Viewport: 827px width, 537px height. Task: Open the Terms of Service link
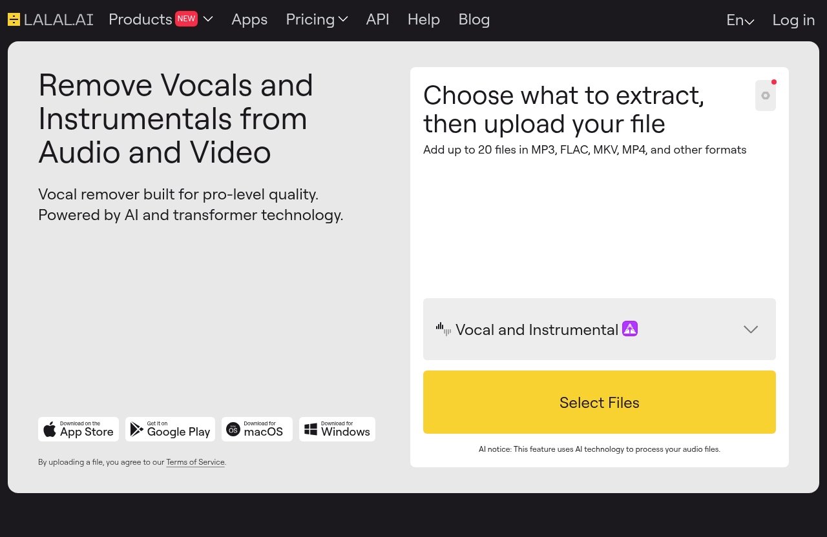pyautogui.click(x=195, y=462)
